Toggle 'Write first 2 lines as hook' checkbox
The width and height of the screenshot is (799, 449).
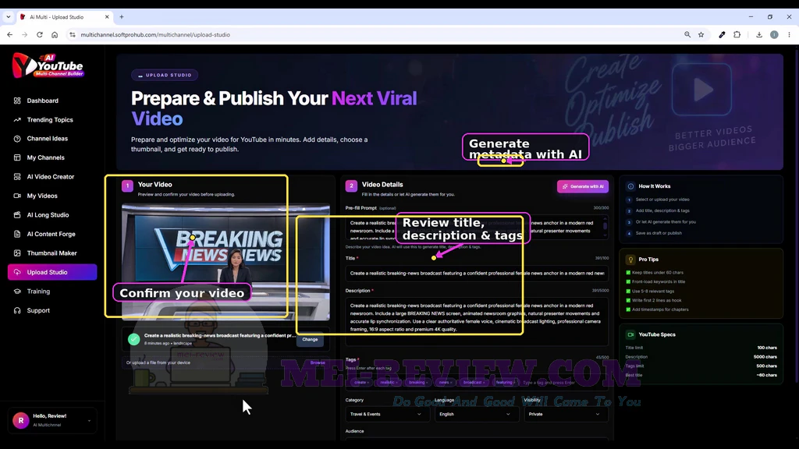tap(628, 300)
